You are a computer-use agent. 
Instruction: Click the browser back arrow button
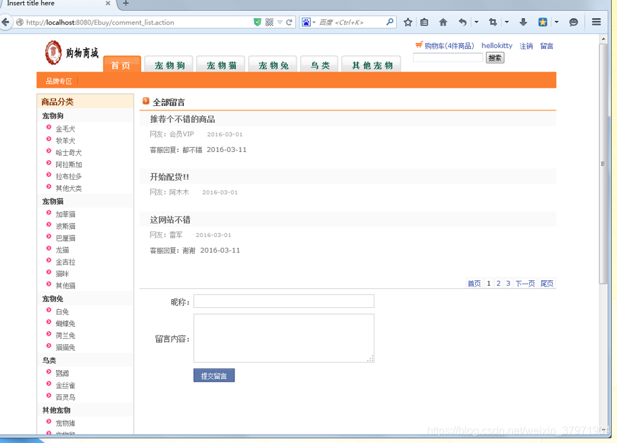coord(5,22)
